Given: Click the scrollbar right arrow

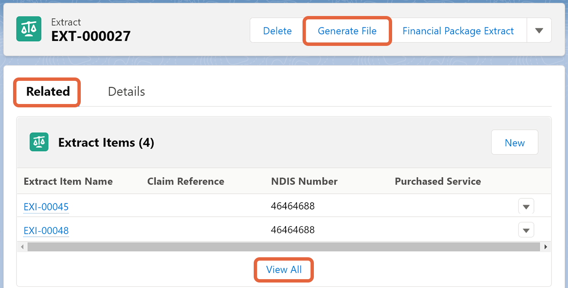Looking at the screenshot, I should coord(545,247).
